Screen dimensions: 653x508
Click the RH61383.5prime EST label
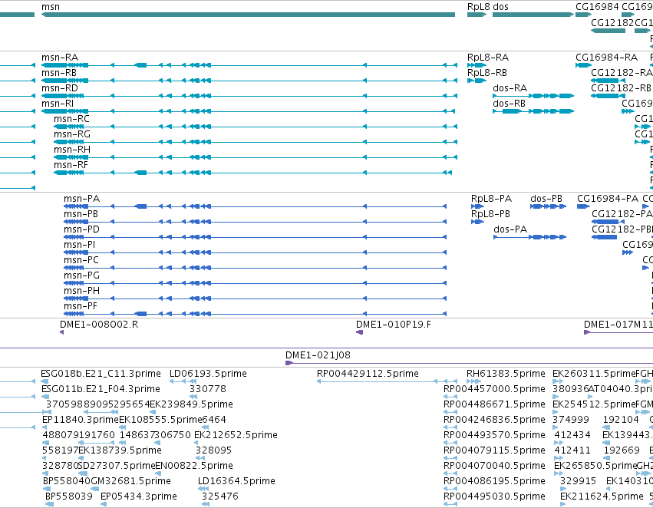pyautogui.click(x=506, y=374)
